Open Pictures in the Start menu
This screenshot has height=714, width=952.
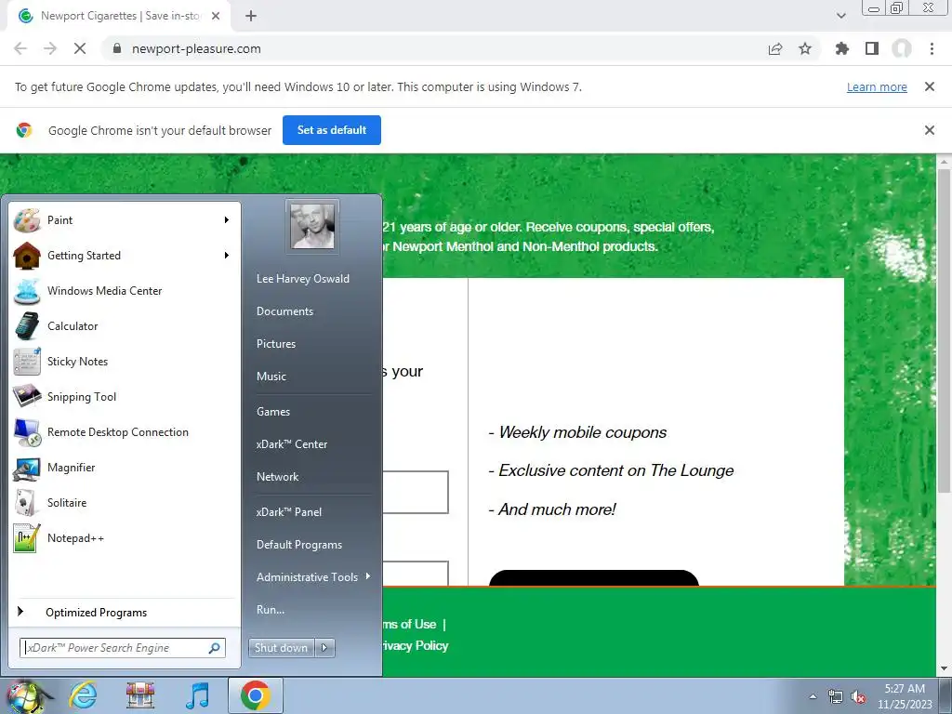tap(276, 344)
